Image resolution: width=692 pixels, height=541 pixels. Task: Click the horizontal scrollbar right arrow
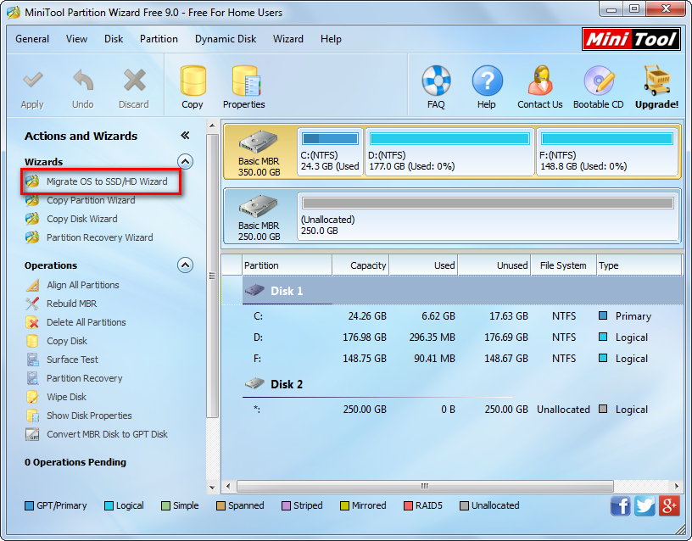(677, 486)
